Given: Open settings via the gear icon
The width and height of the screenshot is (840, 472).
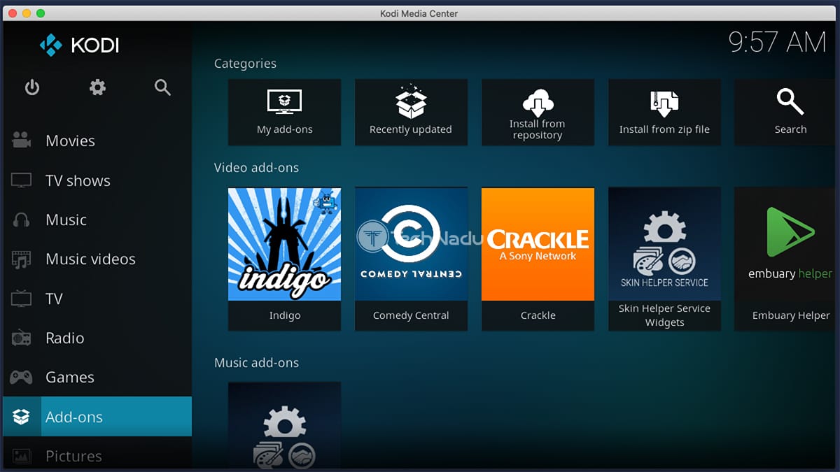Looking at the screenshot, I should (97, 87).
